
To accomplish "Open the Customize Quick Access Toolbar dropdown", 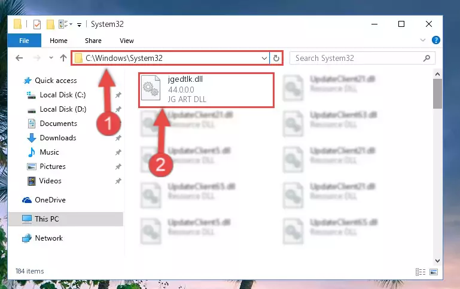I will tap(79, 25).
